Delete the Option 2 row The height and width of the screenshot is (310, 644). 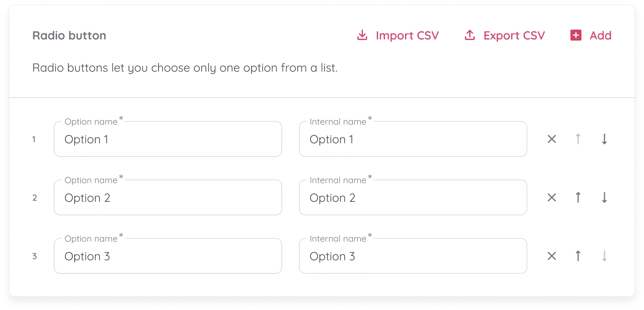[552, 197]
